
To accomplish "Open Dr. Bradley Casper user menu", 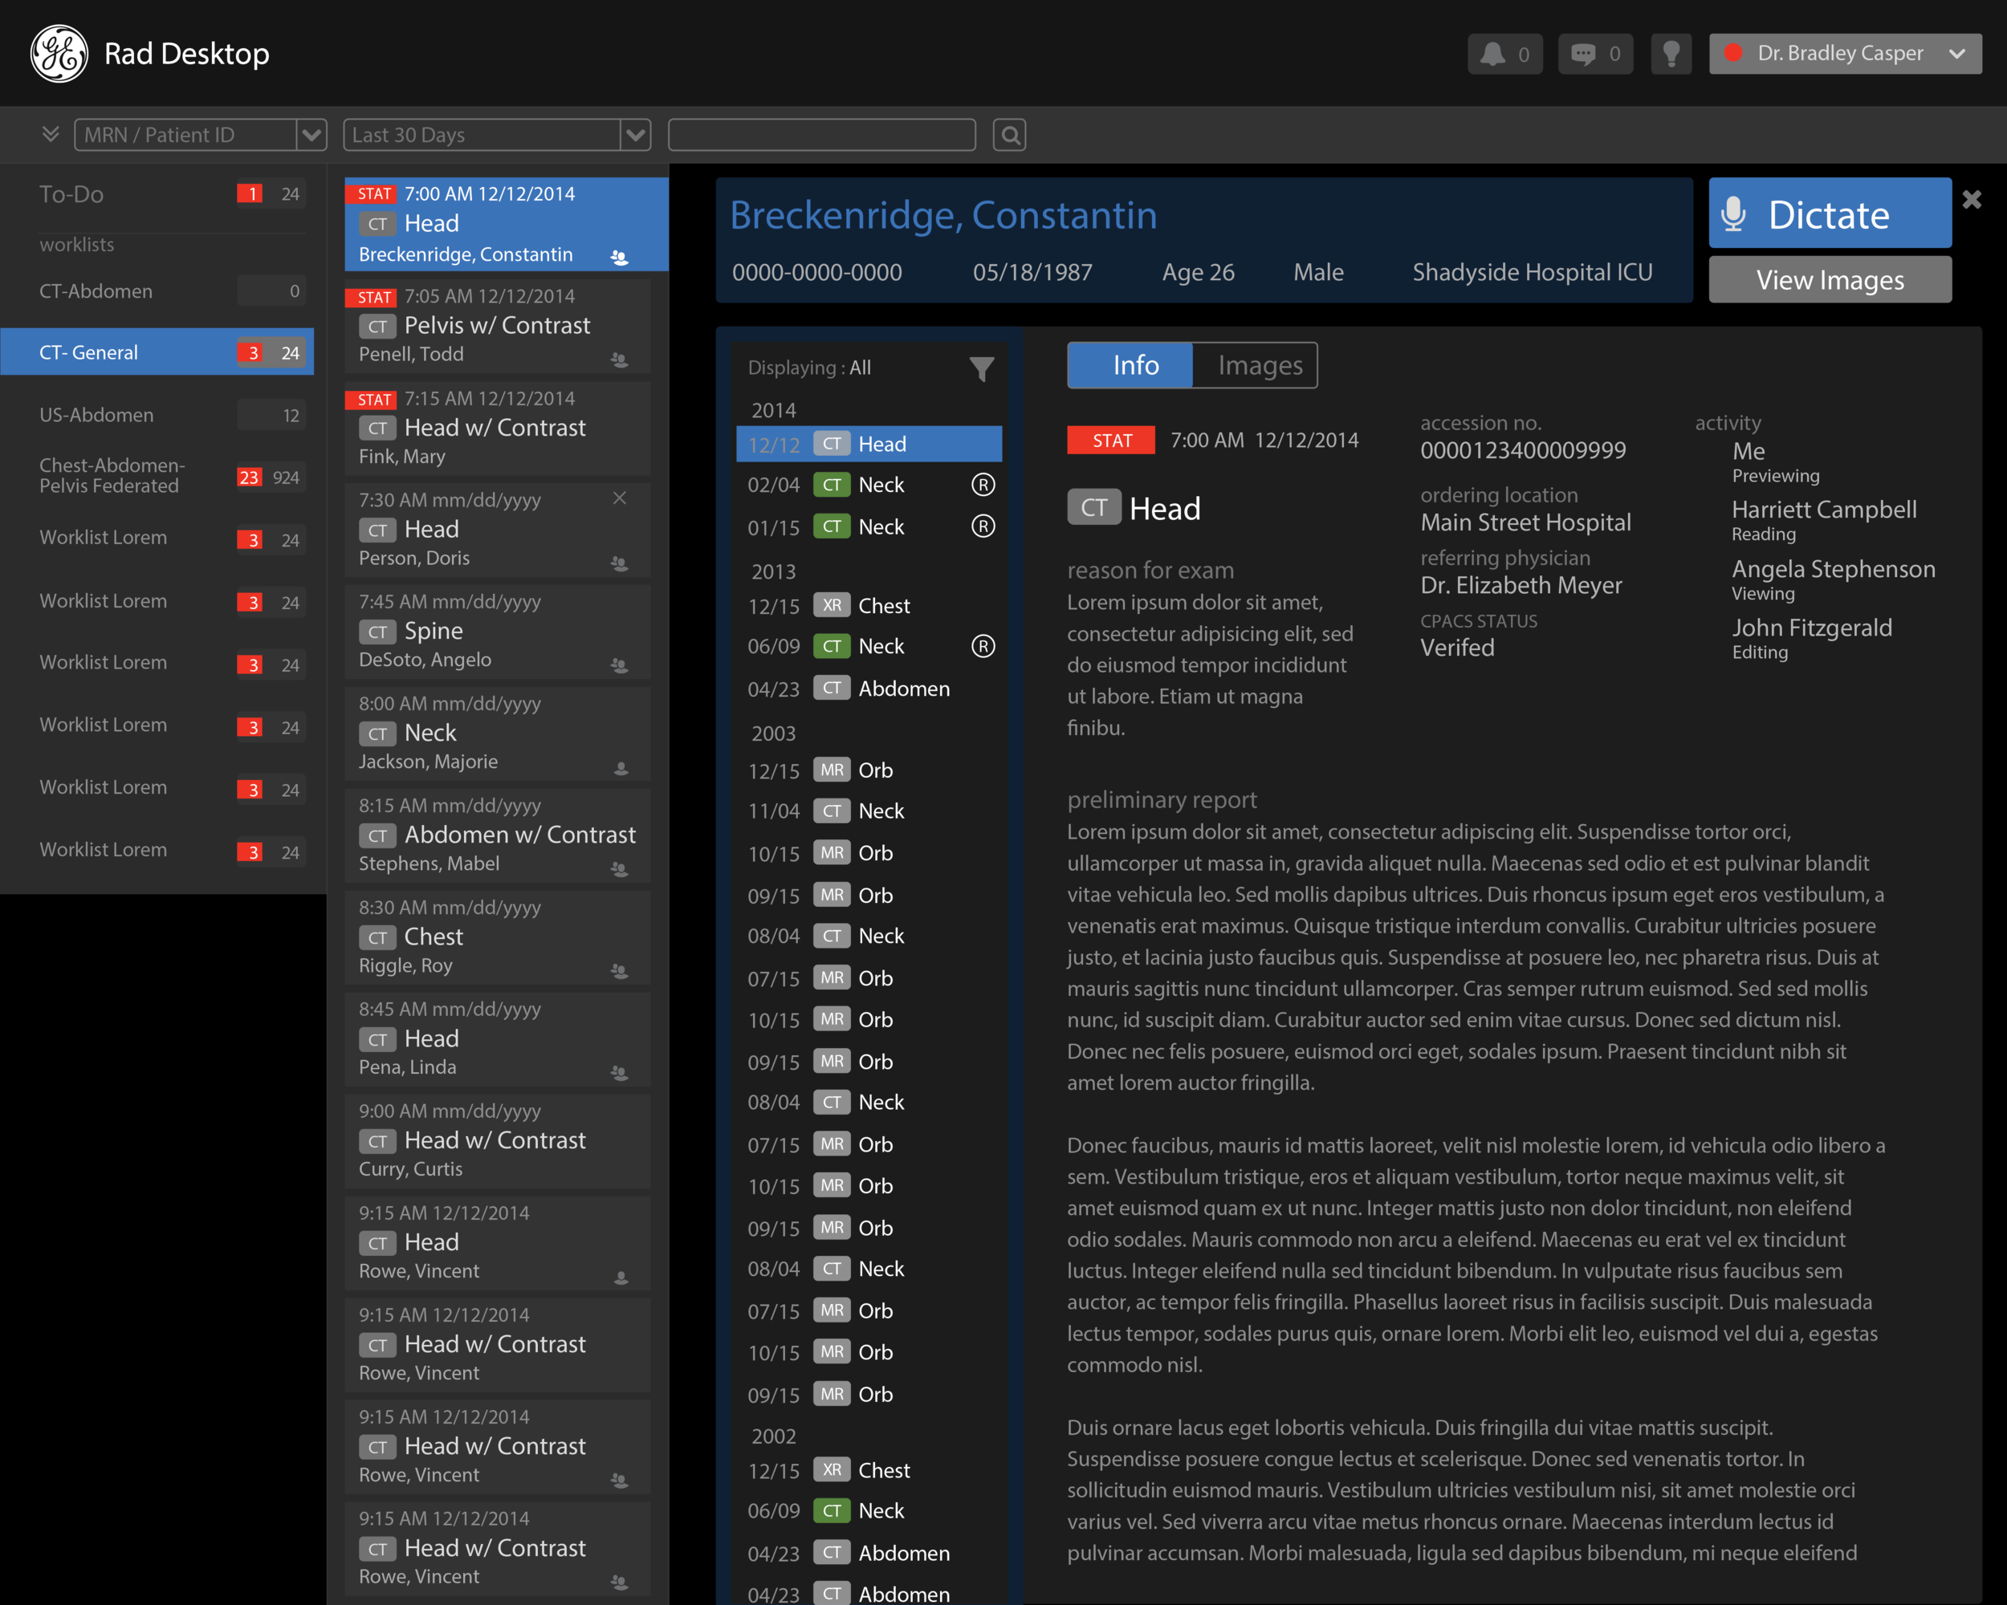I will pos(1844,54).
